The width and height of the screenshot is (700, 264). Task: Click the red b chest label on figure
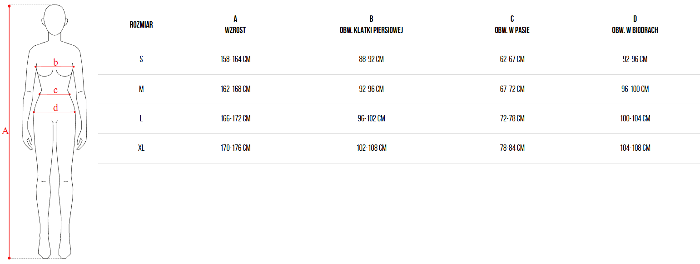pyautogui.click(x=55, y=62)
